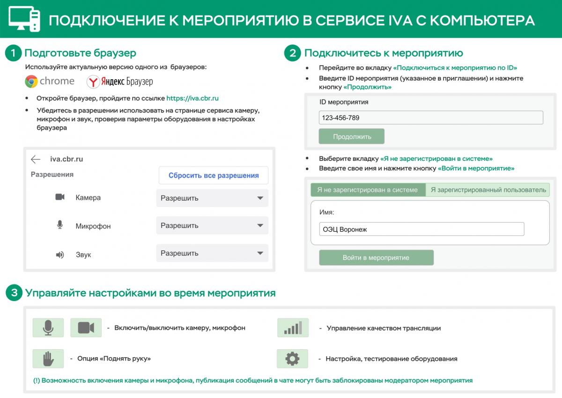Click the ID мероприятия input field
562x398 pixels.
tap(430, 118)
